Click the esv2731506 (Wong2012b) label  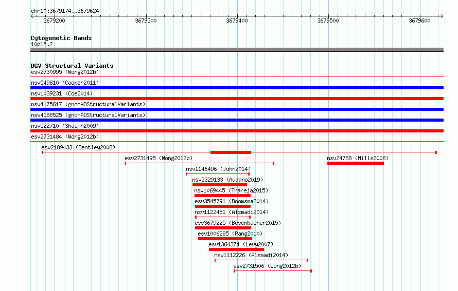pyautogui.click(x=267, y=266)
